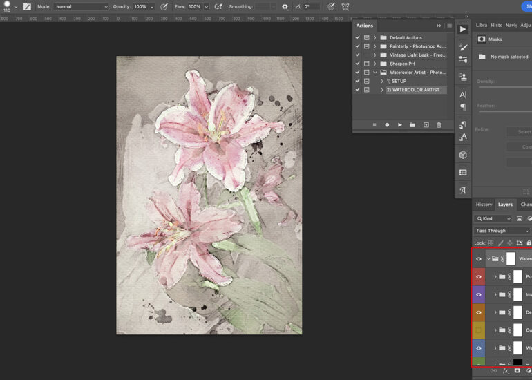This screenshot has height=380, width=532.
Task: Open the Opacity slider dropdown arrow
Action: (152, 6)
